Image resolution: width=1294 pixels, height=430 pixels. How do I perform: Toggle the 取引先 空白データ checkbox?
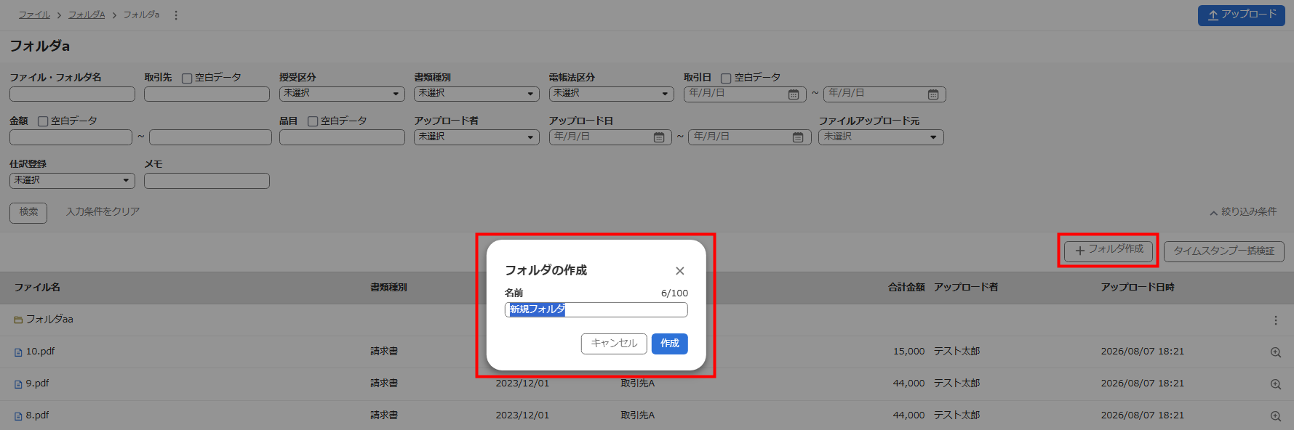[187, 78]
